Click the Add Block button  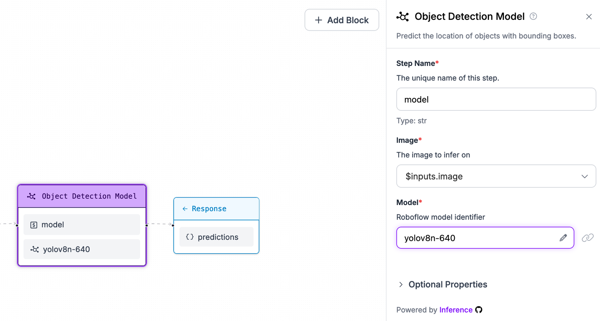pos(342,20)
